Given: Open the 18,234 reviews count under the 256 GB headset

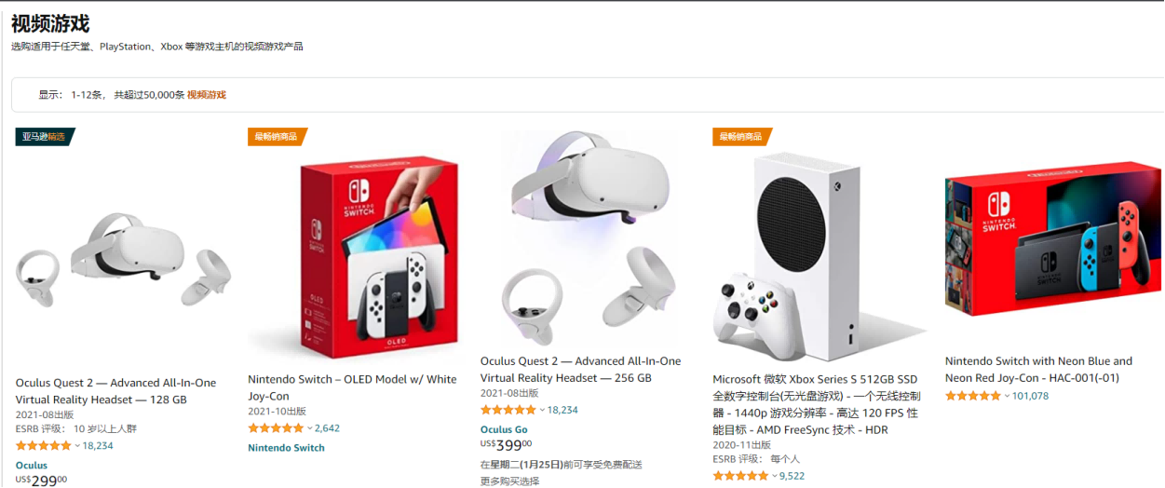Looking at the screenshot, I should 562,410.
